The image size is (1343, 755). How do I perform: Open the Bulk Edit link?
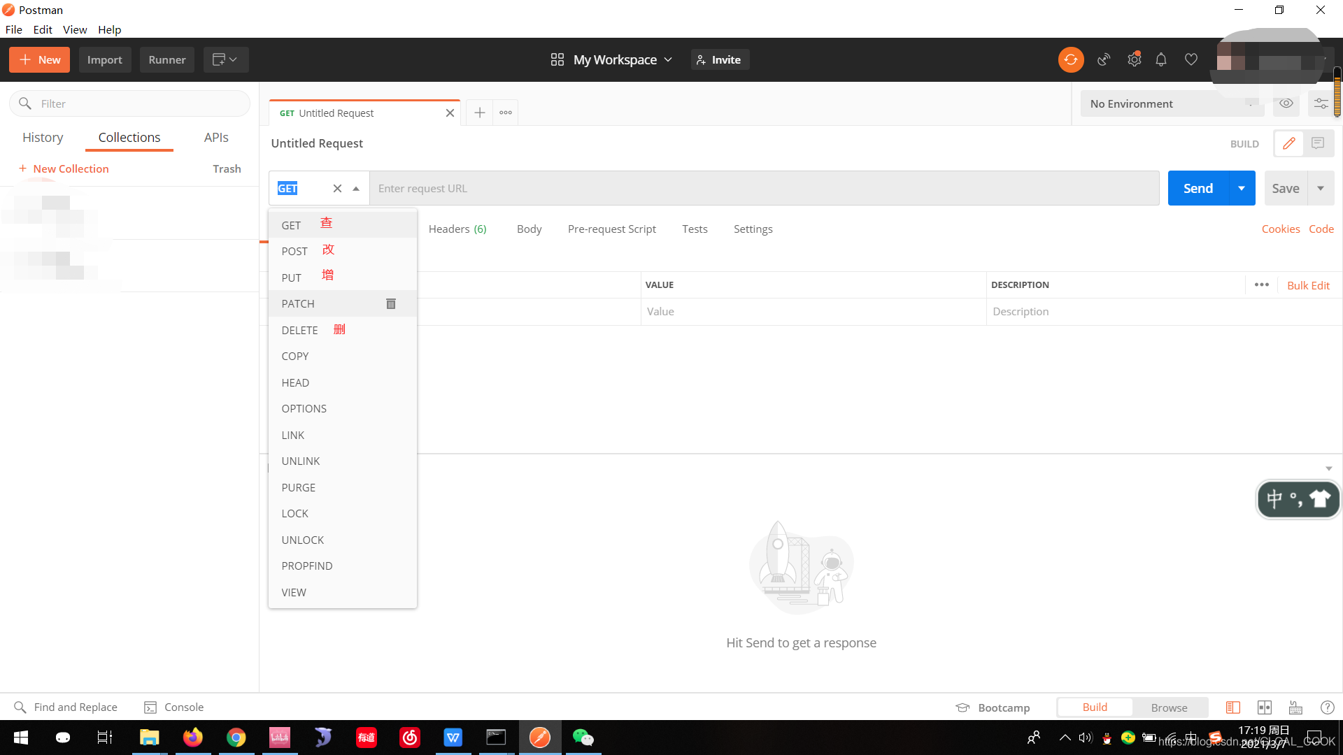pos(1308,285)
